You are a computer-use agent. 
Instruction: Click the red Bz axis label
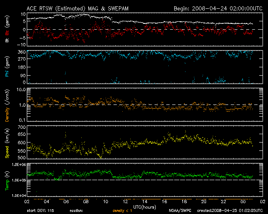[6, 34]
